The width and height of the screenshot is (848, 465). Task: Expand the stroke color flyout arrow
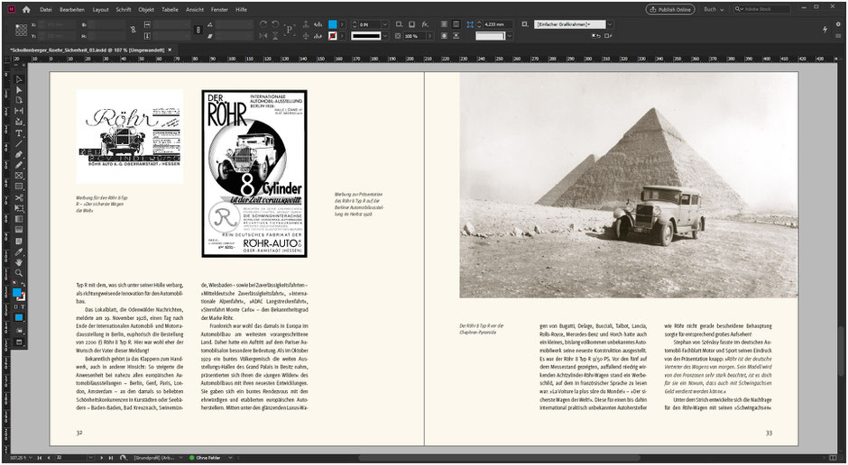pos(342,36)
